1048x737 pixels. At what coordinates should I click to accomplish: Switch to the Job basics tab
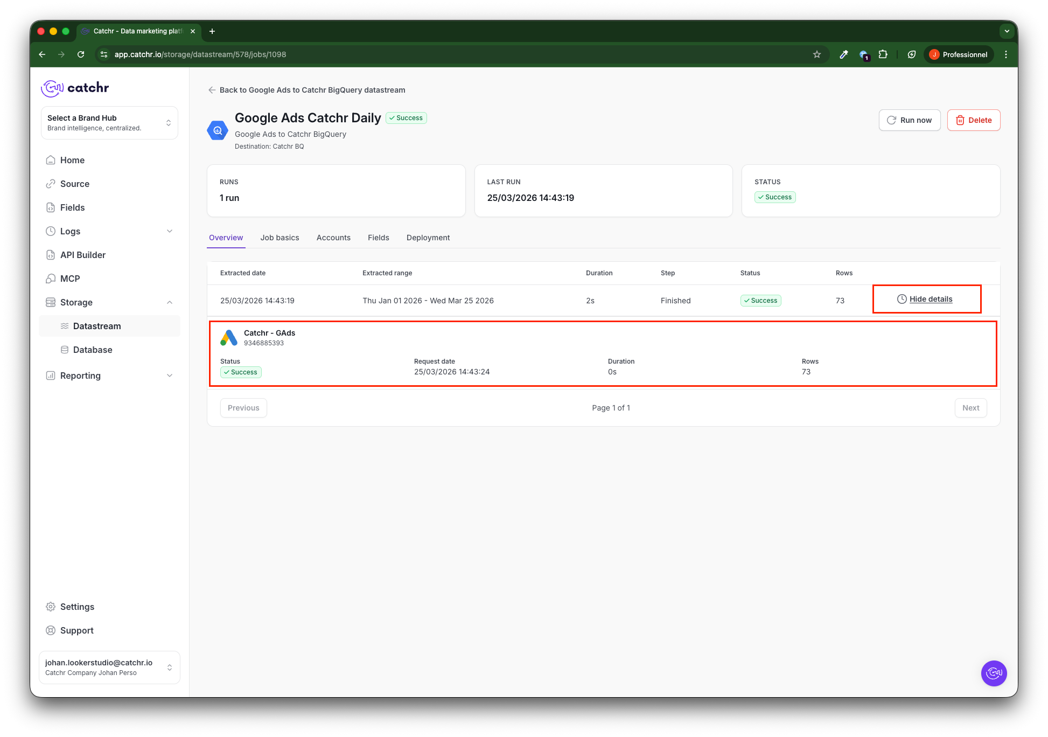click(280, 238)
